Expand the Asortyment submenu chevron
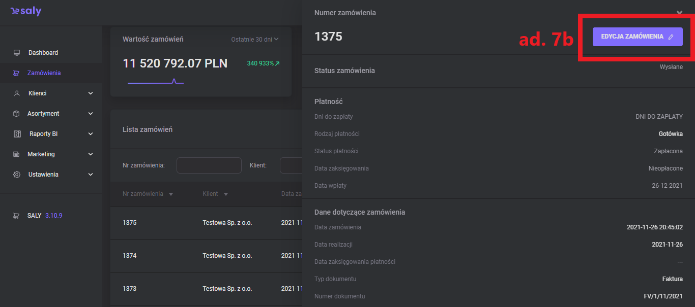This screenshot has height=307, width=695. [x=91, y=114]
